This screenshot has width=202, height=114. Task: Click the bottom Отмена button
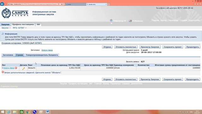tap(107, 79)
